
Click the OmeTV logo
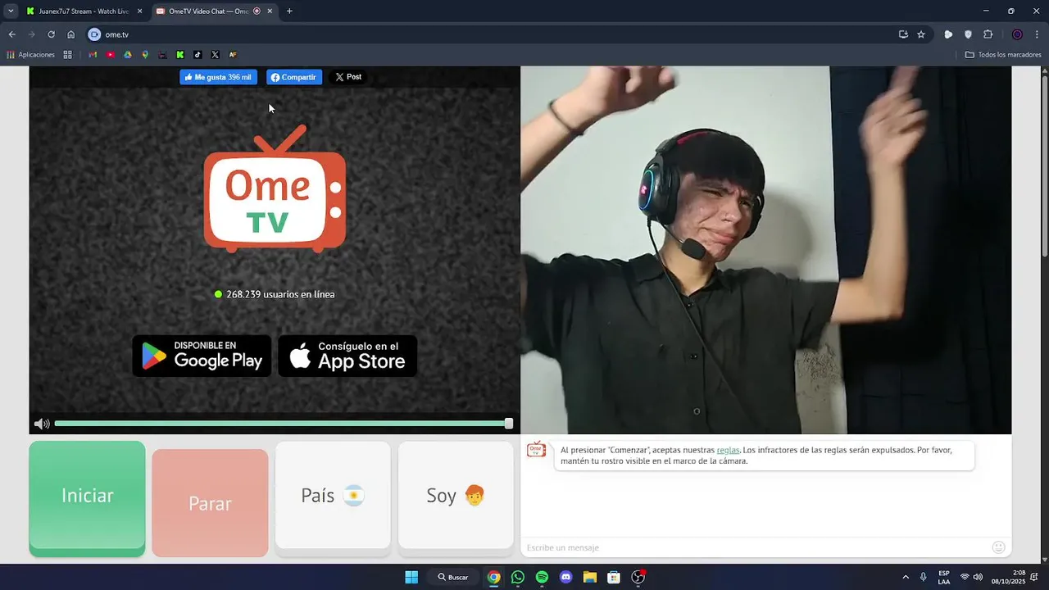275,189
